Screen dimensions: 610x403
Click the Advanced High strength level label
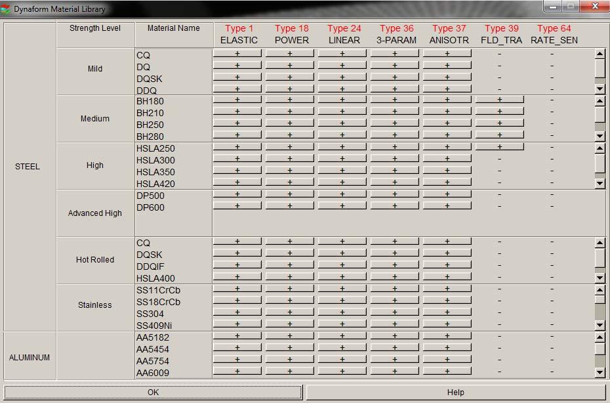tap(95, 213)
